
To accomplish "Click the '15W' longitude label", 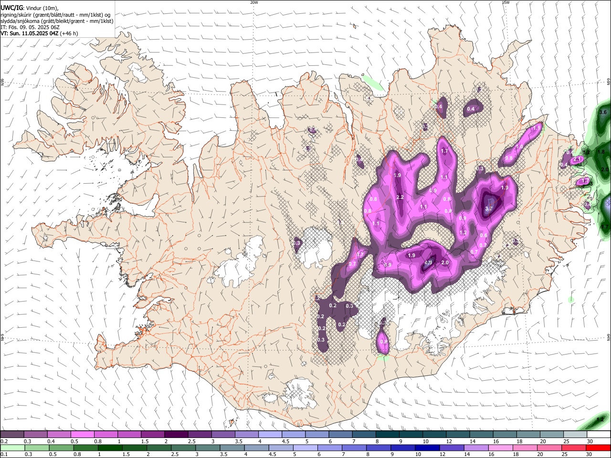I will [506, 2].
